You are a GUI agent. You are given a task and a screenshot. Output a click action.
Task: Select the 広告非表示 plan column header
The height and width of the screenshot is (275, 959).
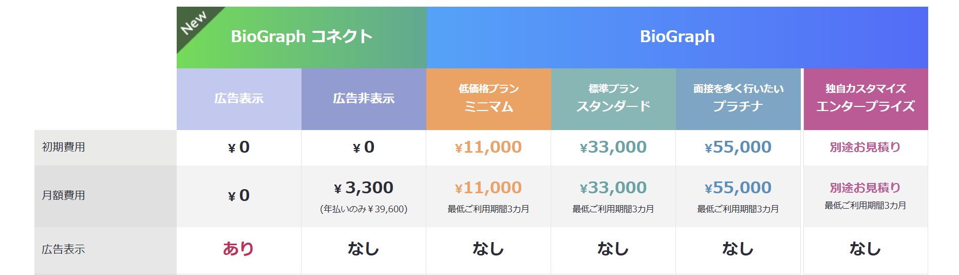coord(364,99)
